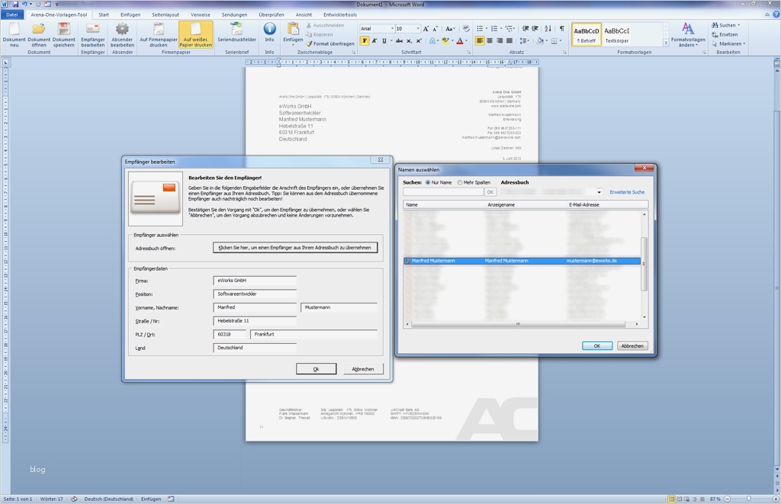
Task: Open Formatvorlagen ändern dropdown
Action: (688, 34)
